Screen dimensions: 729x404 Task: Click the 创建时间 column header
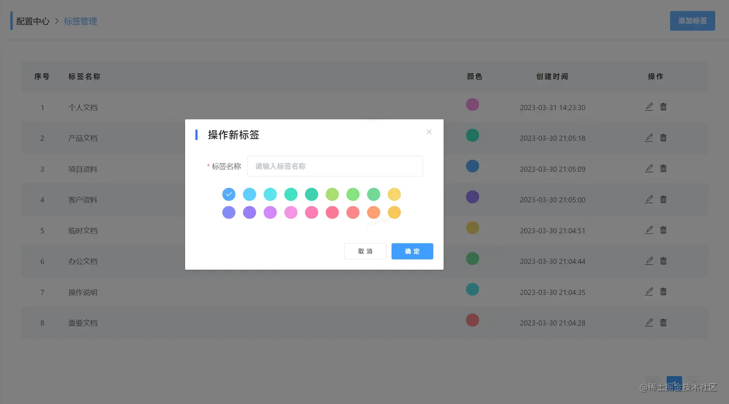tap(553, 77)
